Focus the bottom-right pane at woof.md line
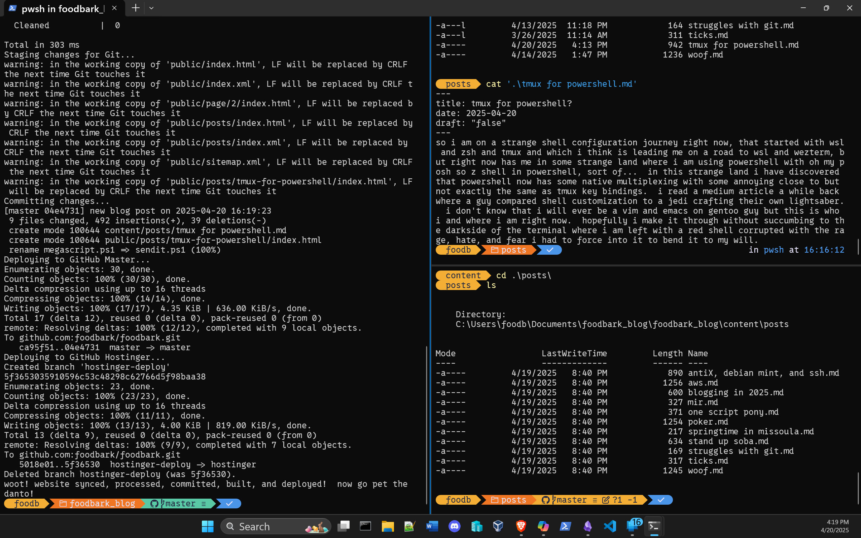Viewport: 861px width, 538px height. click(x=705, y=470)
